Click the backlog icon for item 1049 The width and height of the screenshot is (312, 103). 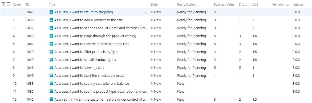click(51, 75)
